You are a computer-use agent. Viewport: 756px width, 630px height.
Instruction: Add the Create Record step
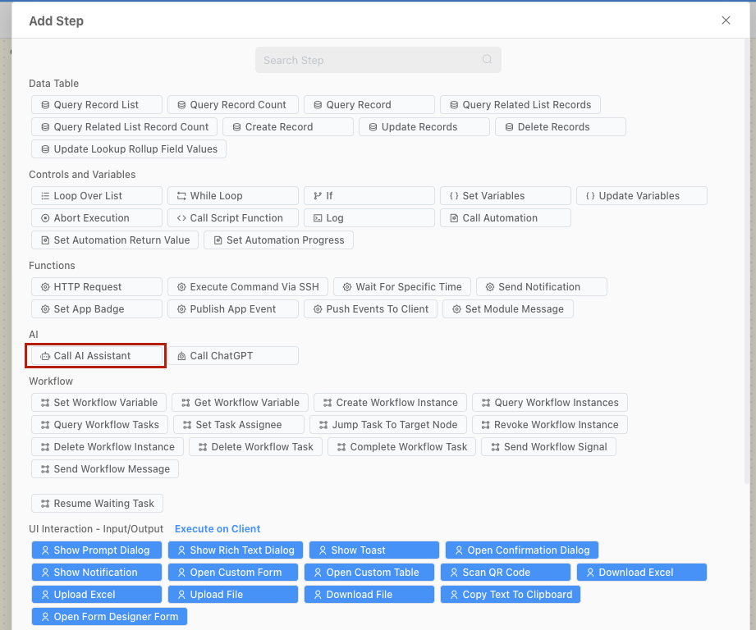pyautogui.click(x=288, y=127)
